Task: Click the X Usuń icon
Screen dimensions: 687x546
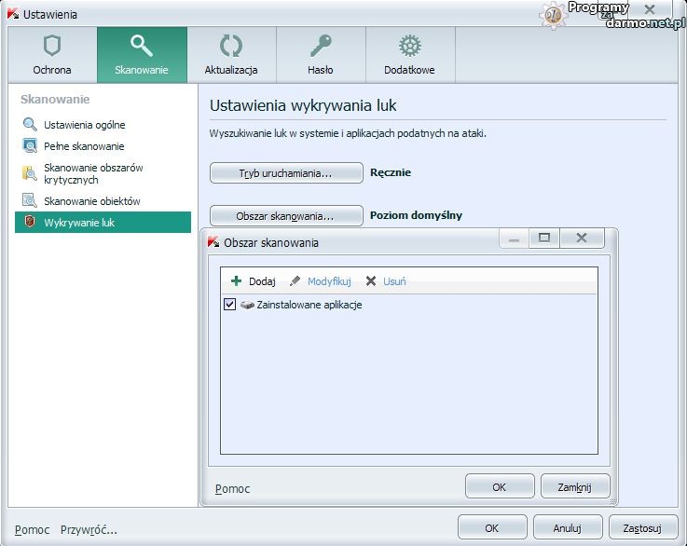Action: click(x=371, y=281)
